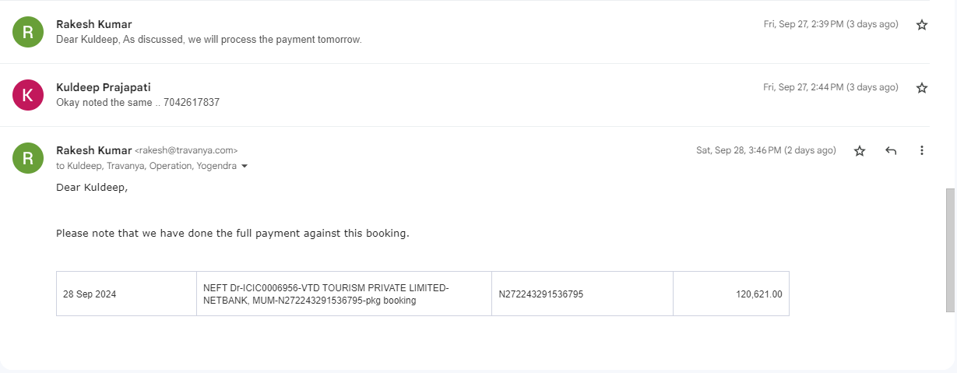Reply to the Sep 28 email

click(x=891, y=151)
